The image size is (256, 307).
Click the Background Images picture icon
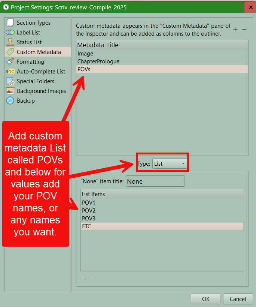click(x=10, y=91)
